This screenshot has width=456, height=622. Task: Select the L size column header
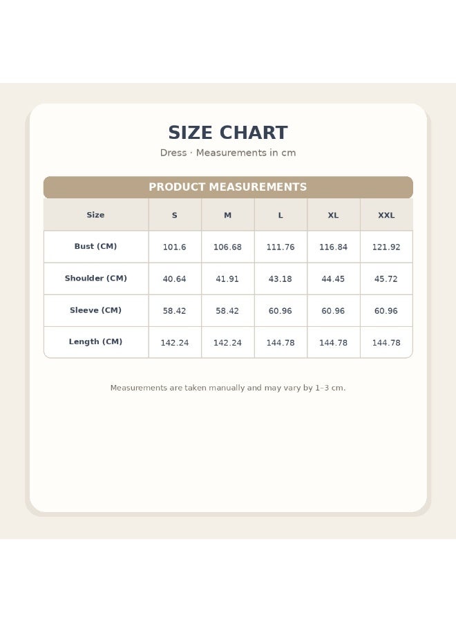click(x=281, y=215)
